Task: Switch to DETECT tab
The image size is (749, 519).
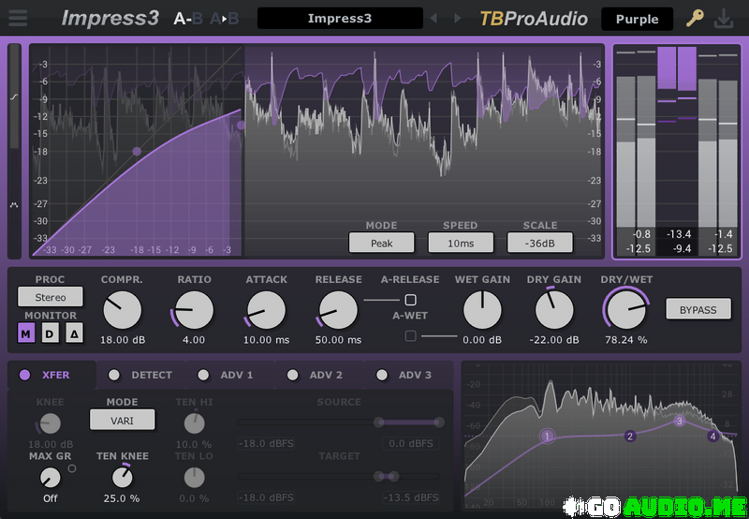Action: click(141, 375)
